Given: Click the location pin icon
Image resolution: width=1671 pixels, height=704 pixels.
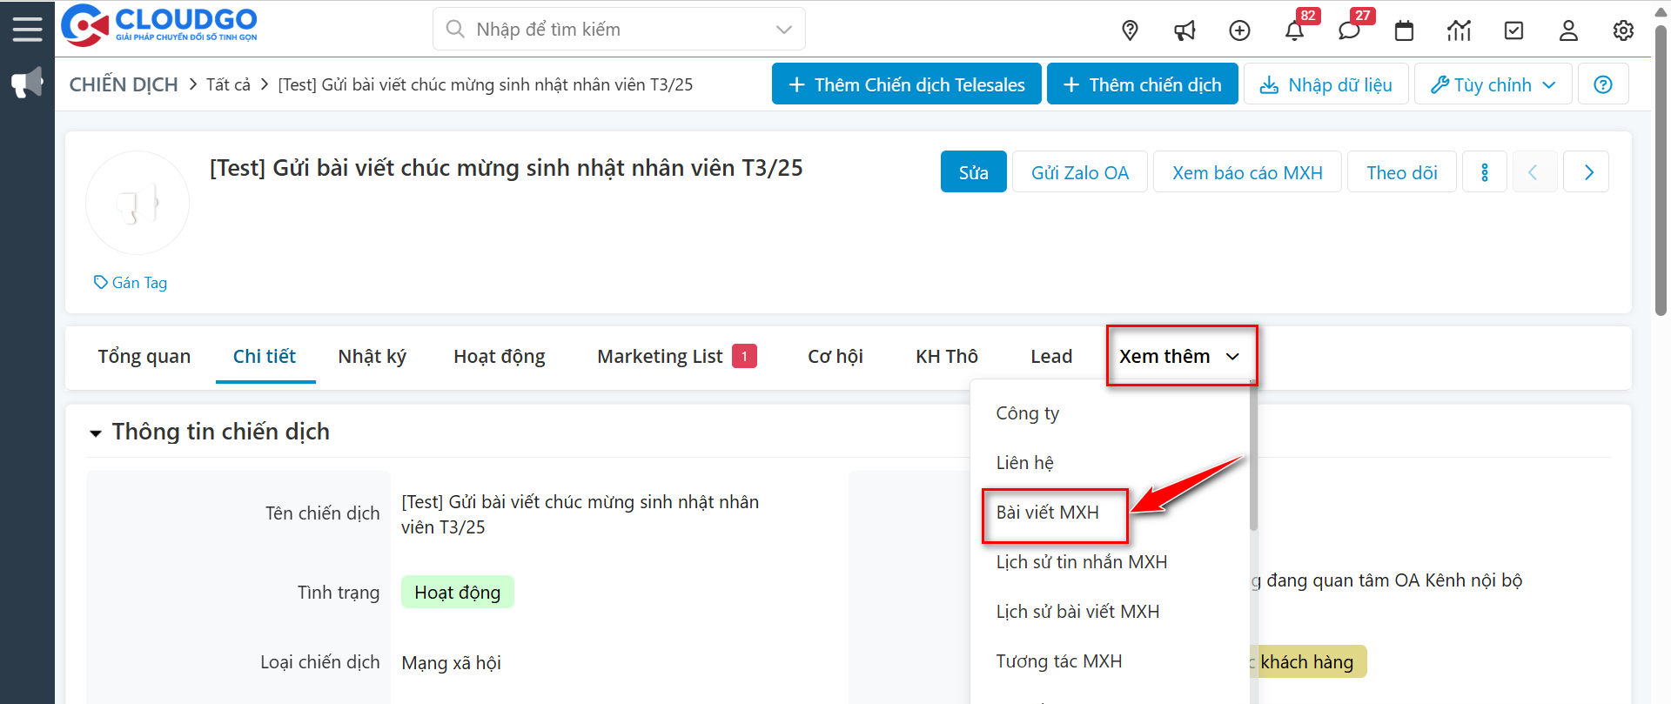Looking at the screenshot, I should pyautogui.click(x=1130, y=30).
